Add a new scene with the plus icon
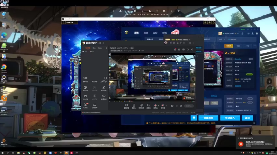Viewport: 277px width, 155px height. tap(106, 48)
